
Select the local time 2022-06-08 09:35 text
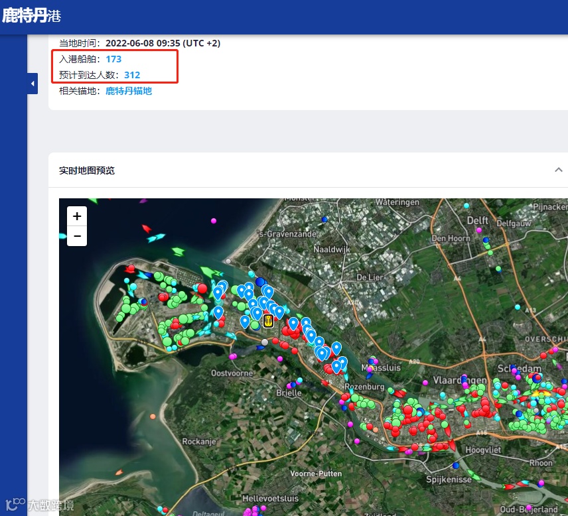[163, 43]
